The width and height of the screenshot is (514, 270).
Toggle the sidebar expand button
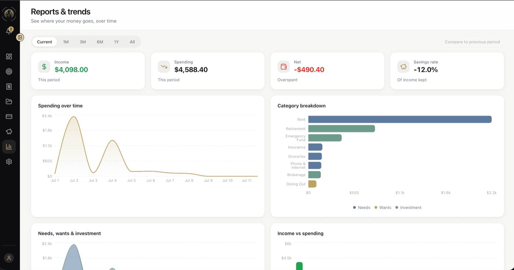pyautogui.click(x=20, y=37)
